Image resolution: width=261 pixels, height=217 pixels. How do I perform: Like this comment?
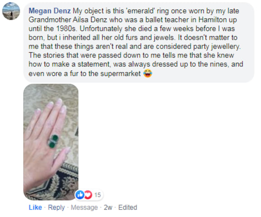[35, 207]
